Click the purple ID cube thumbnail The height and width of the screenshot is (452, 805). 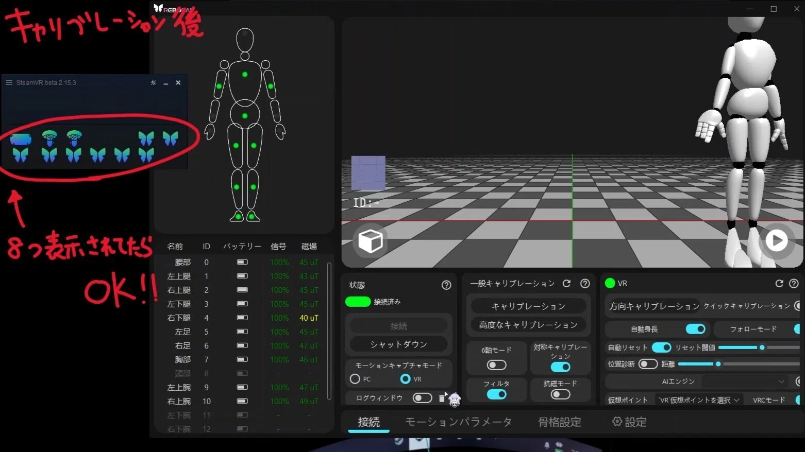[368, 173]
